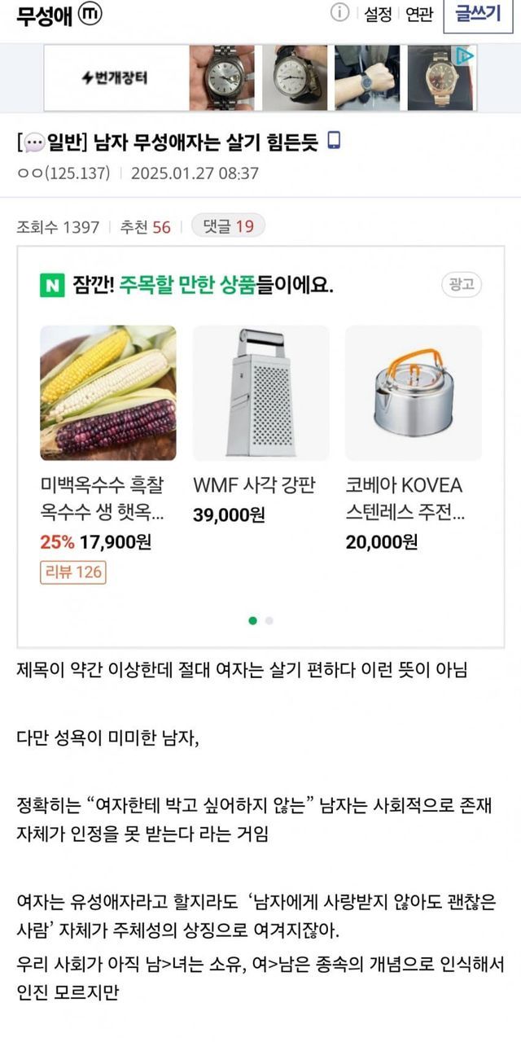The width and height of the screenshot is (521, 1042).
Task: Click the mobile phone icon beside the post title
Action: (334, 141)
